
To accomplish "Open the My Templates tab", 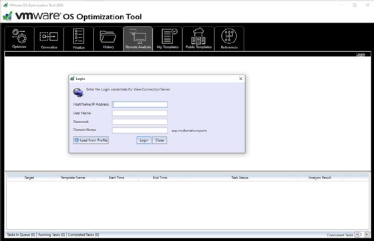I will [x=168, y=39].
